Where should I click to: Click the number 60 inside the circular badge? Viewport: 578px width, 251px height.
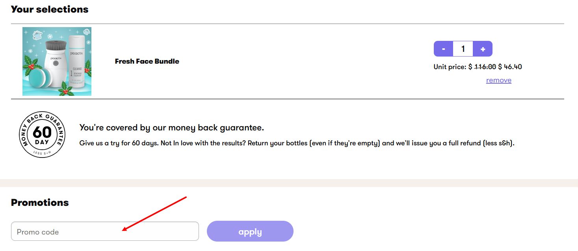(42, 132)
